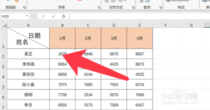Select the cell with value 6856
The width and height of the screenshot is (210, 110).
point(62,105)
